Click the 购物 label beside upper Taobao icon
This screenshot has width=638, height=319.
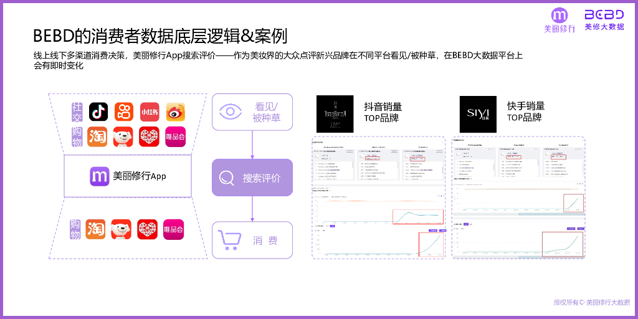point(77,136)
